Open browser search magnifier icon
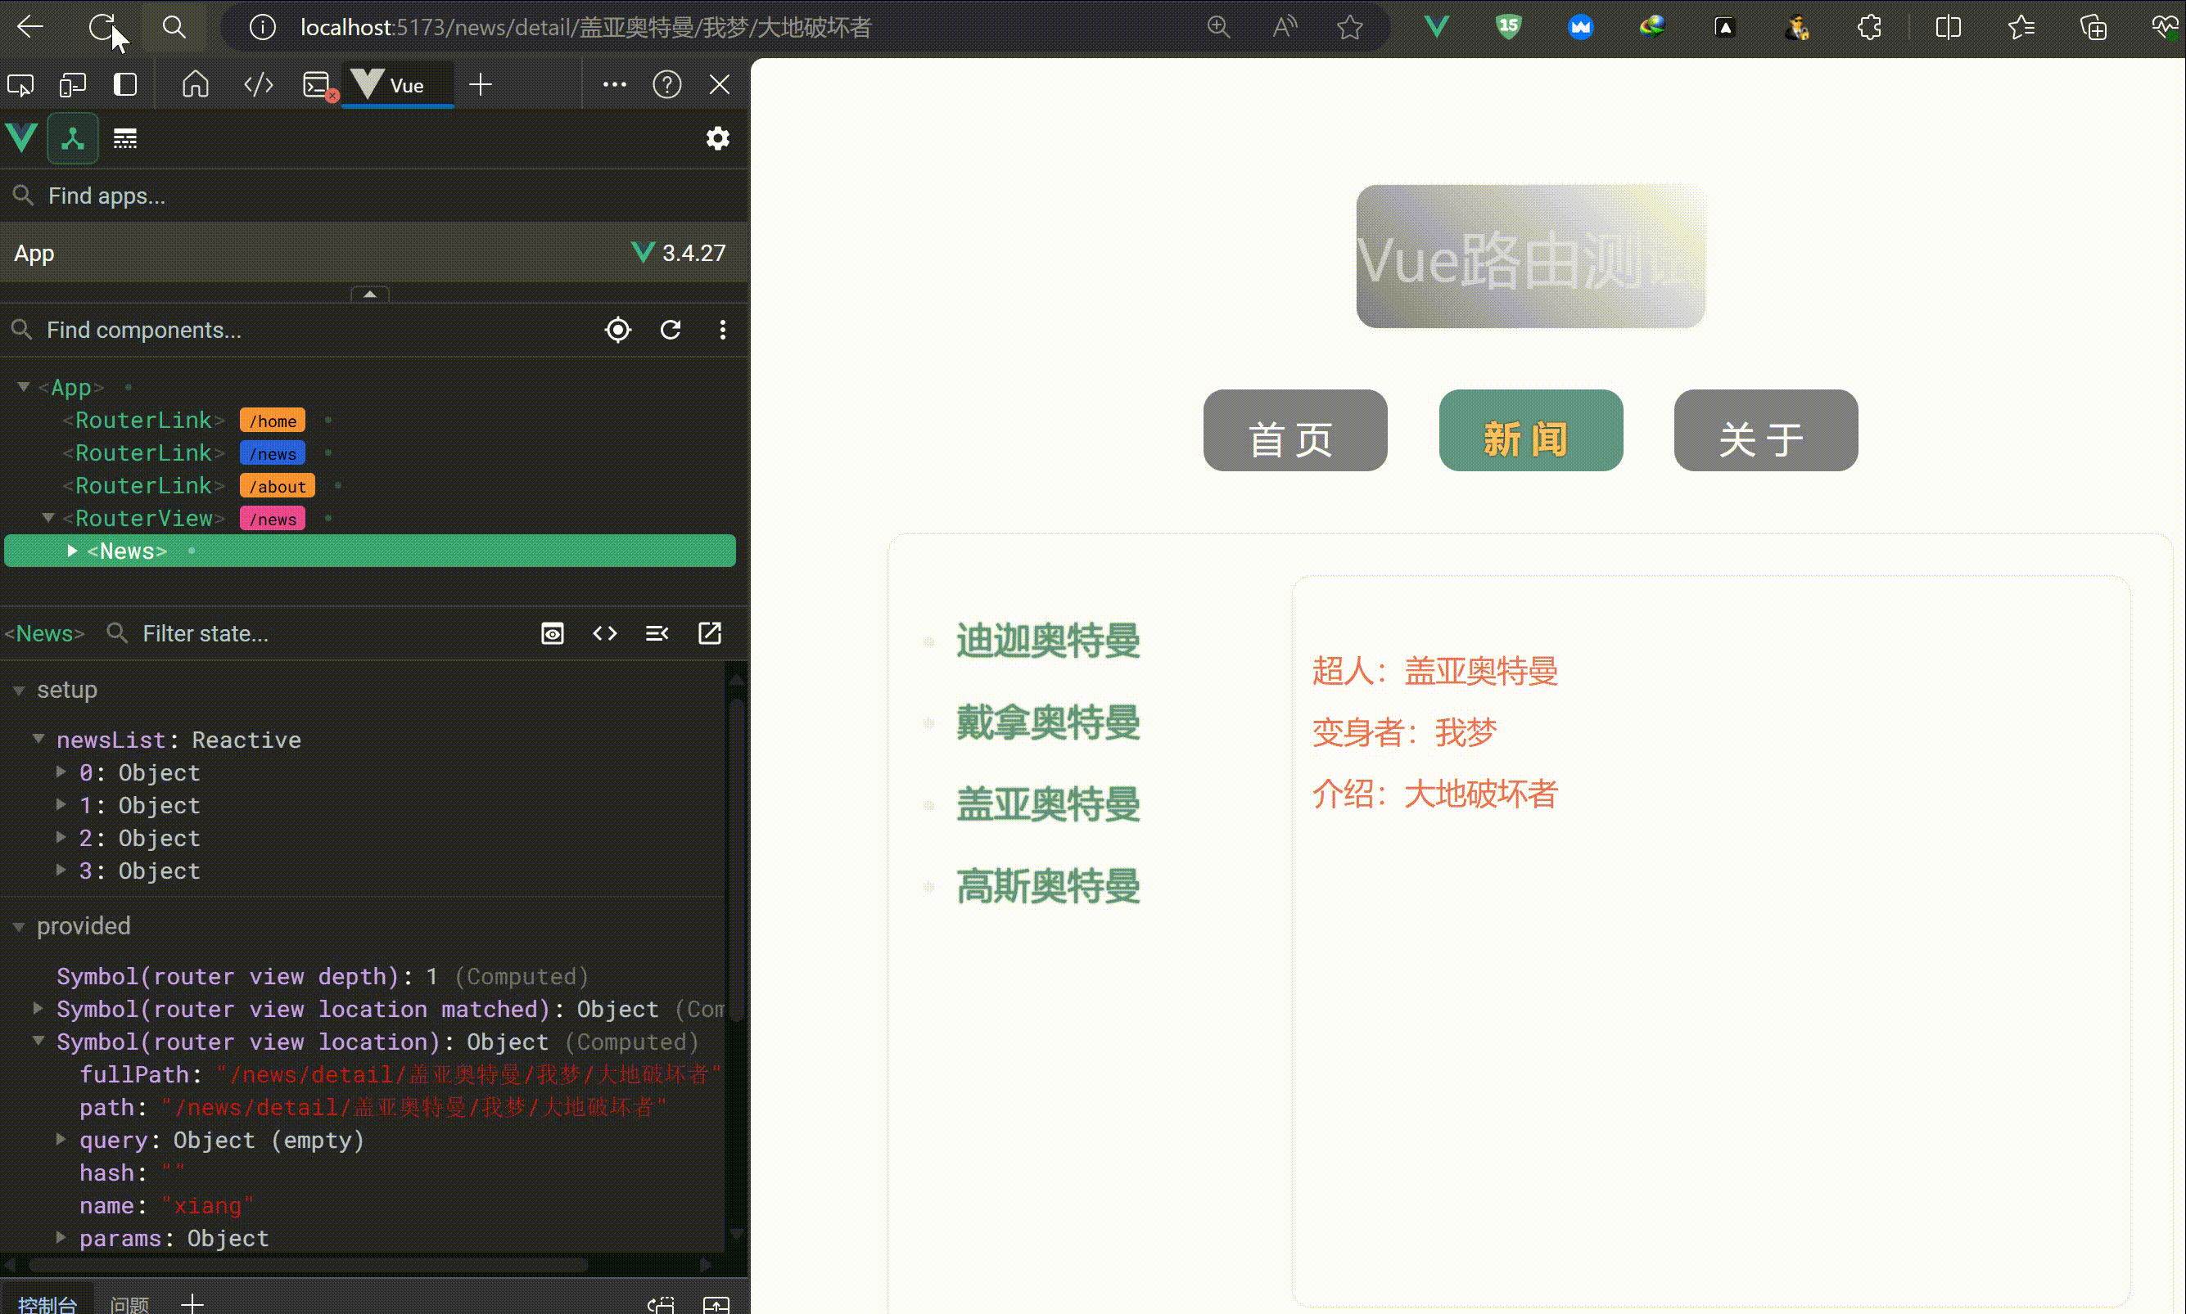The height and width of the screenshot is (1314, 2186). tap(174, 28)
